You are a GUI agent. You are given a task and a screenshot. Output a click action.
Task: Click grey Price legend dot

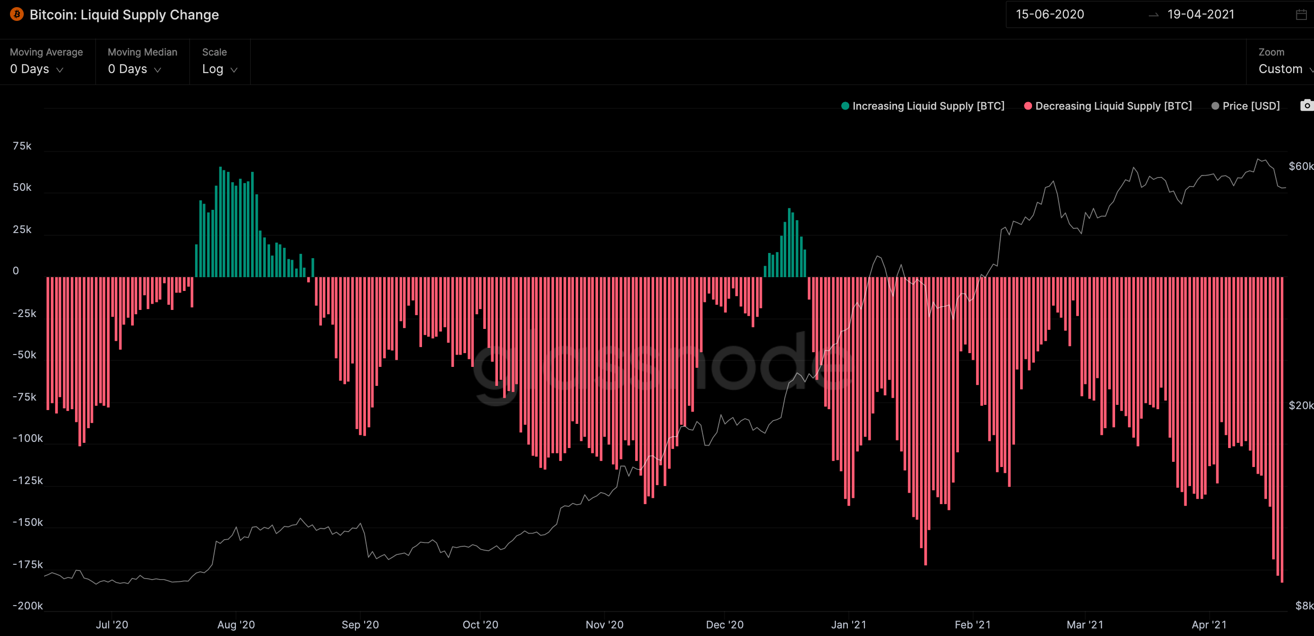(1215, 105)
